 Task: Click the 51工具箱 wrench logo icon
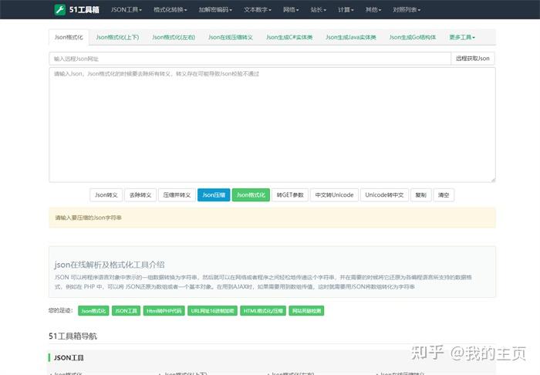pyautogui.click(x=60, y=9)
